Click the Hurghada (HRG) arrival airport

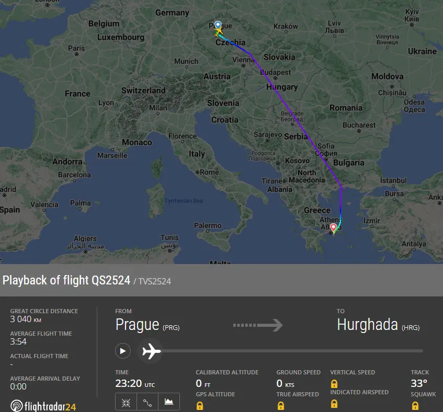(x=378, y=325)
